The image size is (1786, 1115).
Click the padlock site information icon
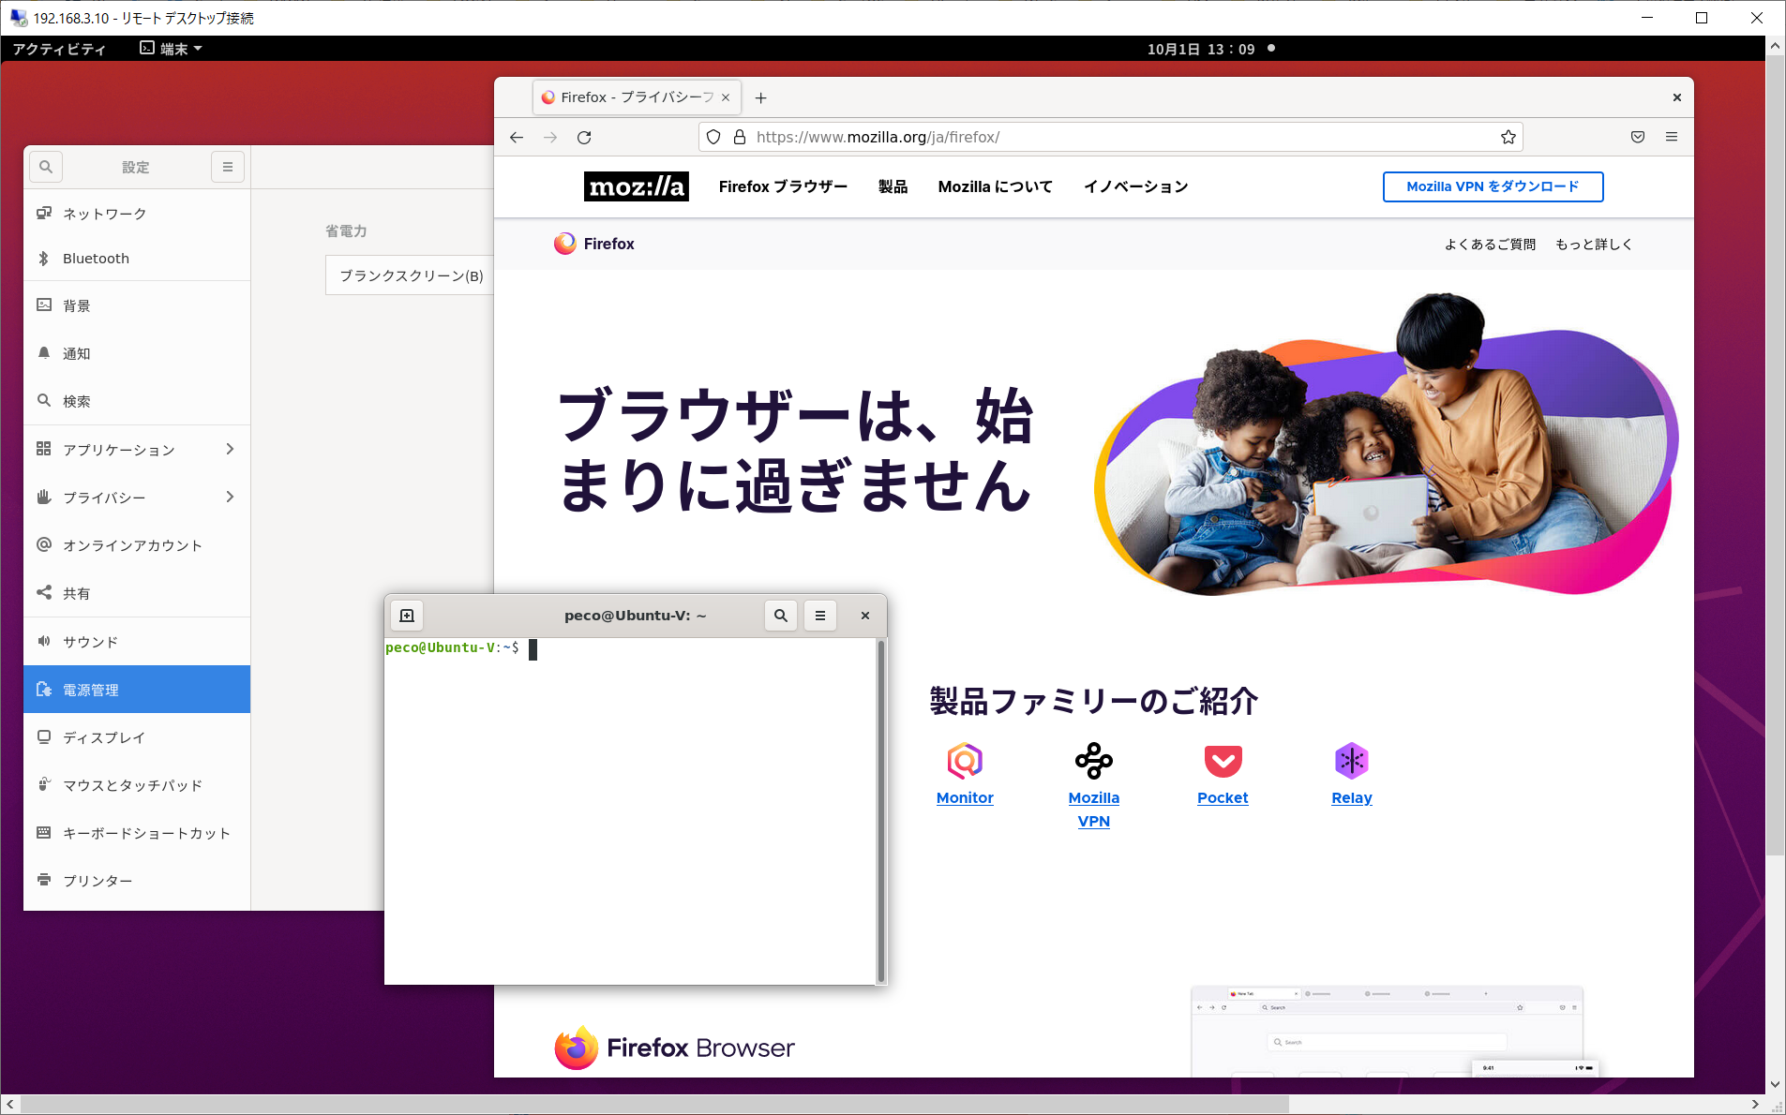740,137
